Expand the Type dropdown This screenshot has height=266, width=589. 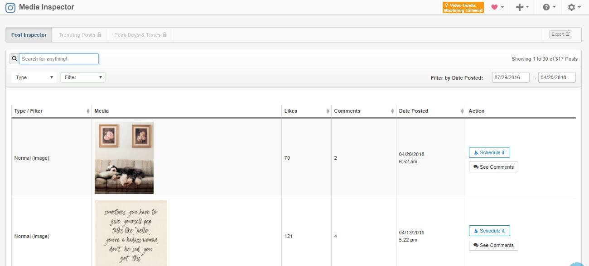tap(34, 77)
